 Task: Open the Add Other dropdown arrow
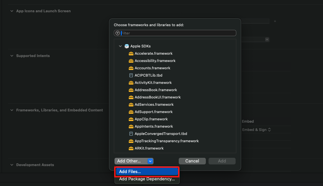click(150, 161)
